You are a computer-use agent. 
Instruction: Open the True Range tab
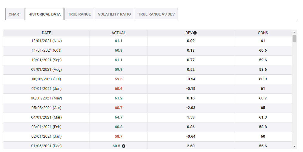coord(79,14)
